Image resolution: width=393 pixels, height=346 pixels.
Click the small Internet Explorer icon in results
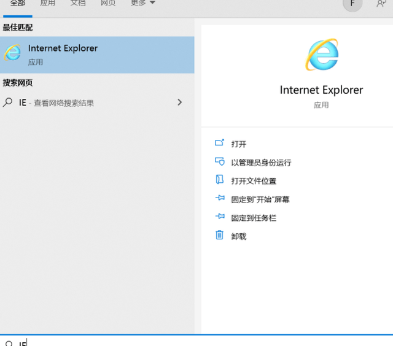click(x=12, y=52)
